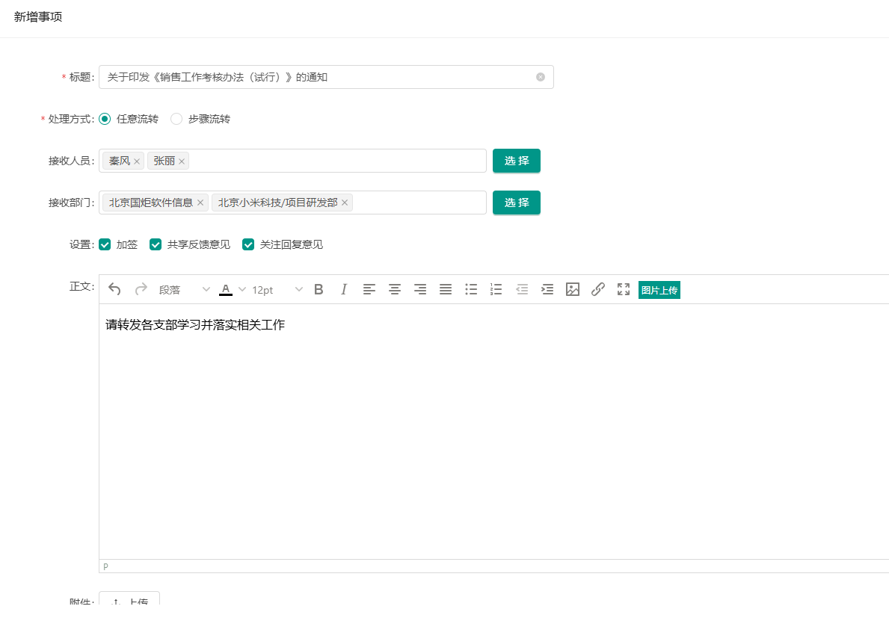The width and height of the screenshot is (889, 621).
Task: Click the body text 请转发各支部学习并落实相关工作
Action: point(195,324)
